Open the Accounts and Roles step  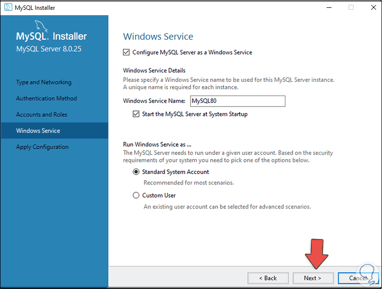point(42,114)
